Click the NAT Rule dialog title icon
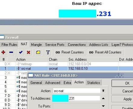 [31, 75]
